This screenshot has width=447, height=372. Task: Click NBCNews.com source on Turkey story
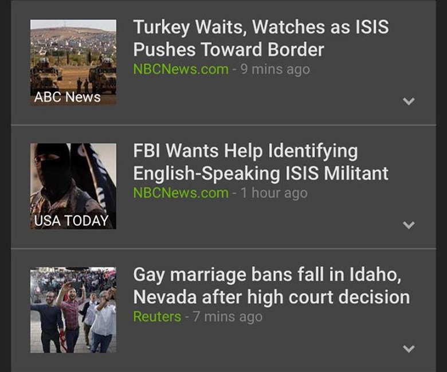coord(181,69)
